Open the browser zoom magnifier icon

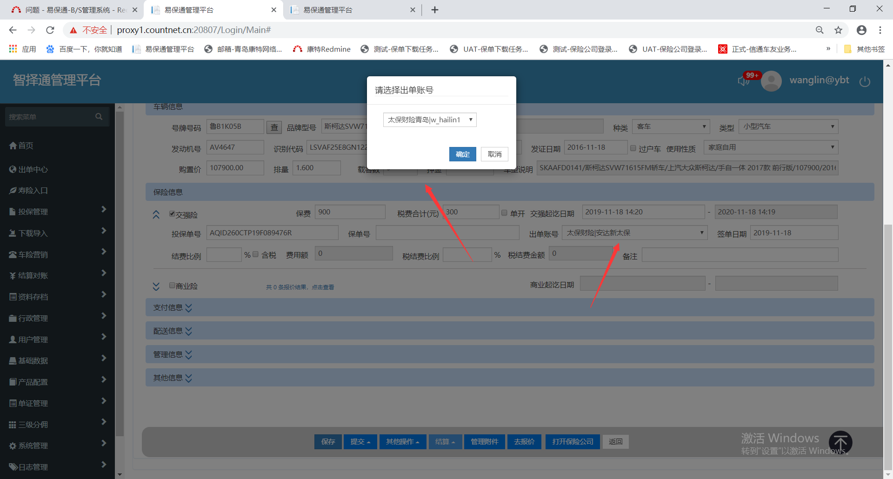820,30
